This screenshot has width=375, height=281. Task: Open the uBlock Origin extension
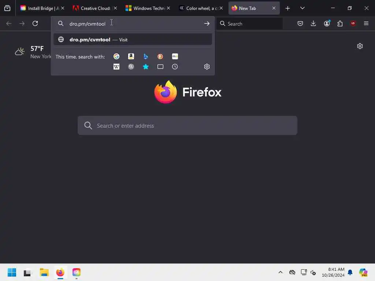[353, 23]
